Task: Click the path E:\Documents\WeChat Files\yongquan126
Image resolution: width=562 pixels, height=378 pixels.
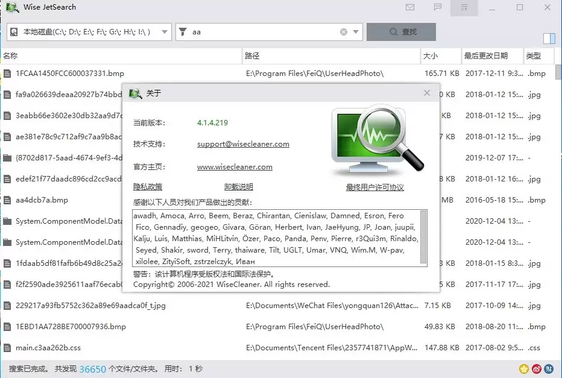Action: click(x=332, y=306)
